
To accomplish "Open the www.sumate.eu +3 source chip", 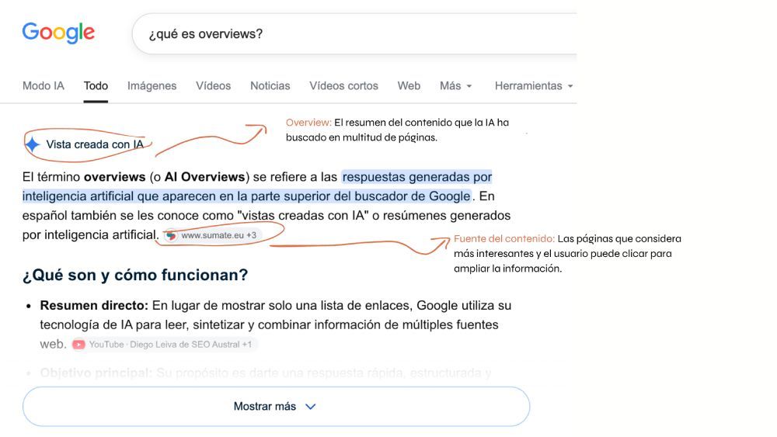I will coord(212,235).
